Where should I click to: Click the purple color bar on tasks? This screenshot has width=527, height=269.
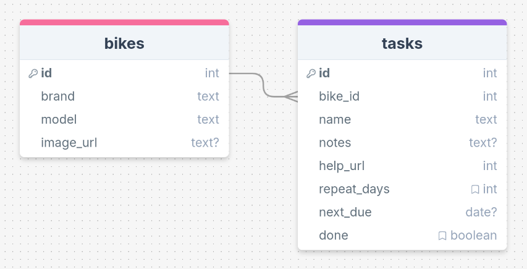402,22
